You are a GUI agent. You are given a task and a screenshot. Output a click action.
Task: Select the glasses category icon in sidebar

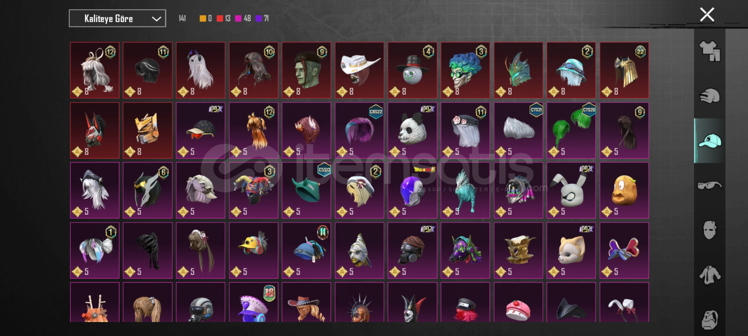pos(710,185)
